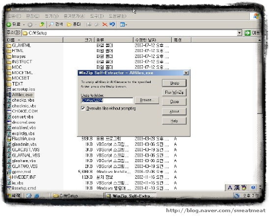This screenshot has width=269, height=221.
Task: Click the language bar help icon
Action: [x=253, y=188]
